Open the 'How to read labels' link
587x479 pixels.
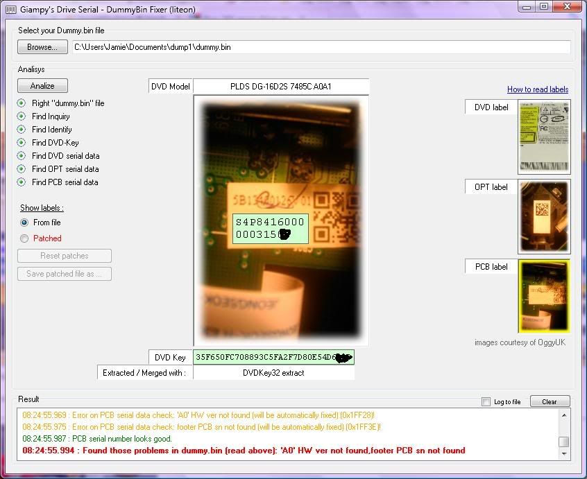[537, 89]
